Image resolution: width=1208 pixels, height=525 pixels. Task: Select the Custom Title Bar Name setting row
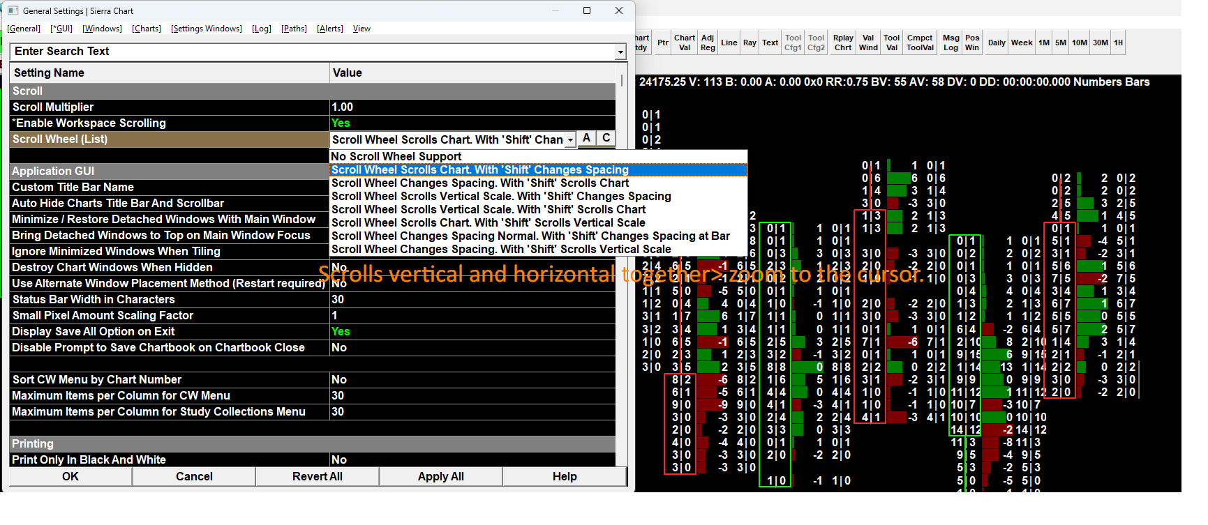[170, 187]
